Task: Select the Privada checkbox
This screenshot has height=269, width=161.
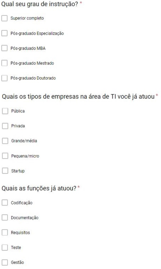Action: pyautogui.click(x=5, y=126)
